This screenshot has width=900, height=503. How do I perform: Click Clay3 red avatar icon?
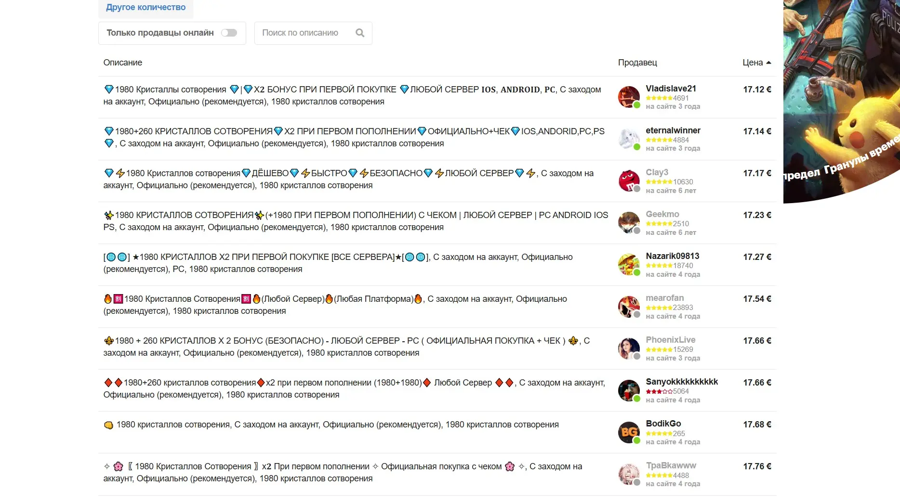point(629,181)
